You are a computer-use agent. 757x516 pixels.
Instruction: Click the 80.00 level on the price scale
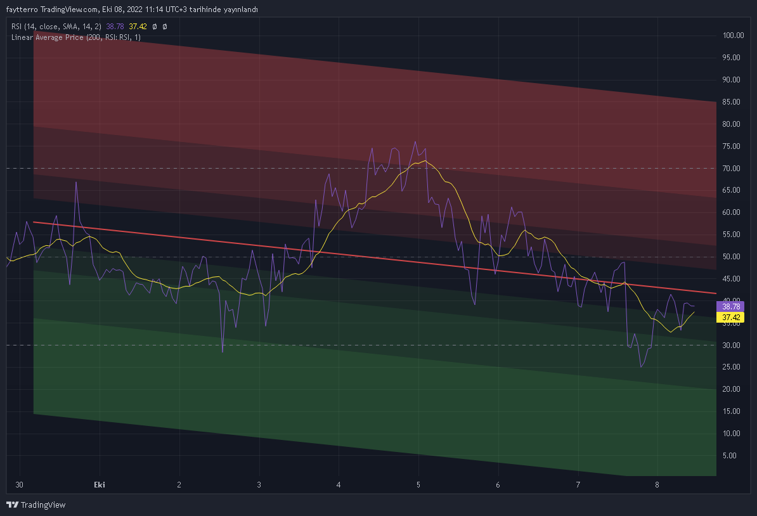[731, 124]
